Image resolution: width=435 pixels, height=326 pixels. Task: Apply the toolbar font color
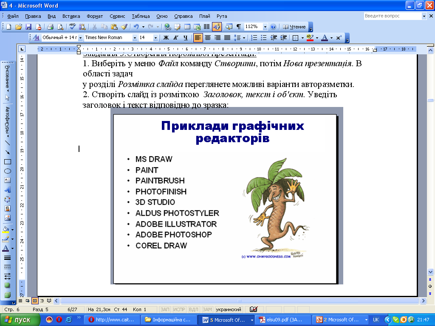pos(325,38)
